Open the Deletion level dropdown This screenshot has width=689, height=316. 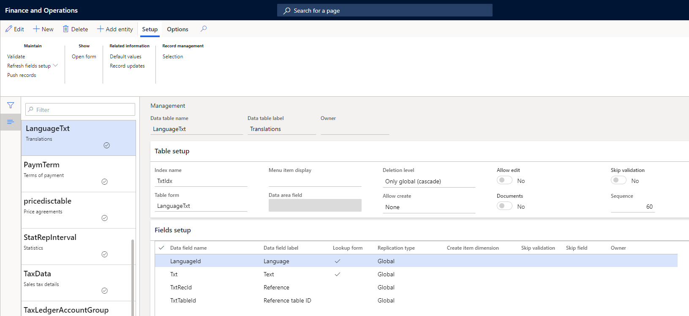[x=429, y=181]
